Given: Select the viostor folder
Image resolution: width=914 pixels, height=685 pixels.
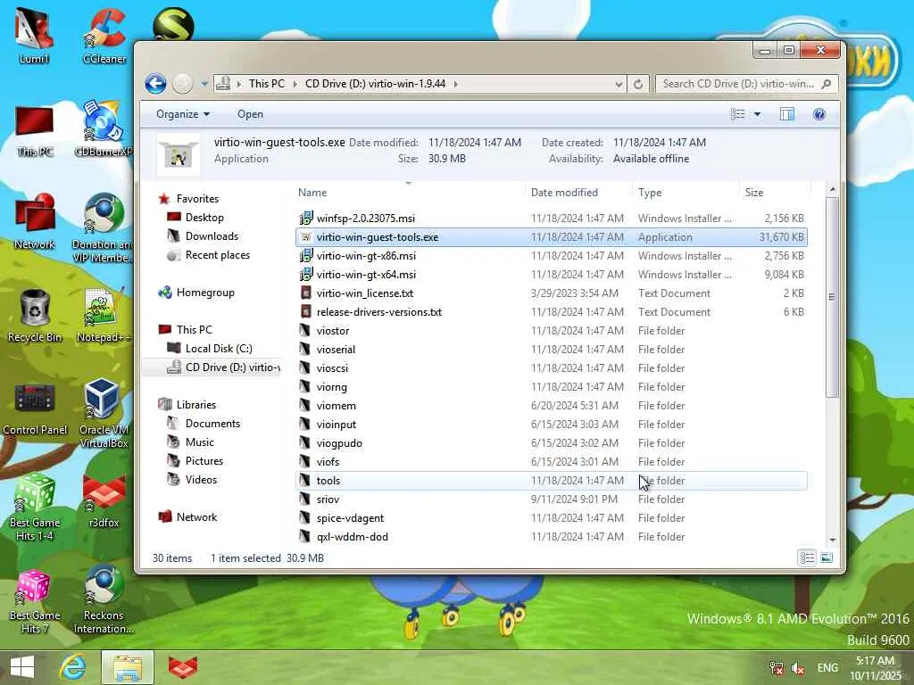Looking at the screenshot, I should (x=552, y=330).
